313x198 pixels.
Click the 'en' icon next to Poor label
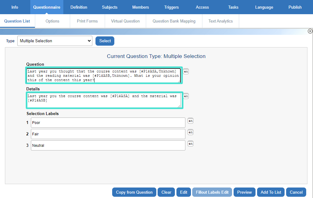[191, 121]
